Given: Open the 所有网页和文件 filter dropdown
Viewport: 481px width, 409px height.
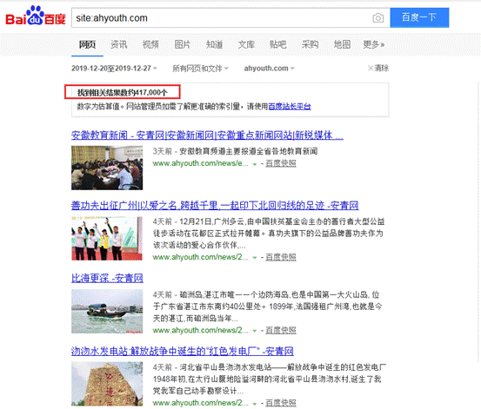Looking at the screenshot, I should coord(200,69).
